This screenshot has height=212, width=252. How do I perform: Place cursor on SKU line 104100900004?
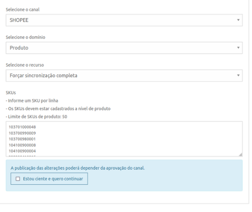(x=22, y=151)
